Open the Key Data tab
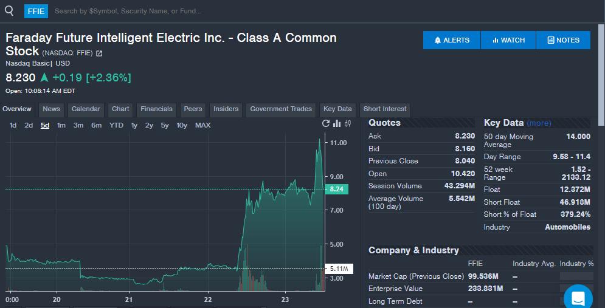 (x=337, y=109)
